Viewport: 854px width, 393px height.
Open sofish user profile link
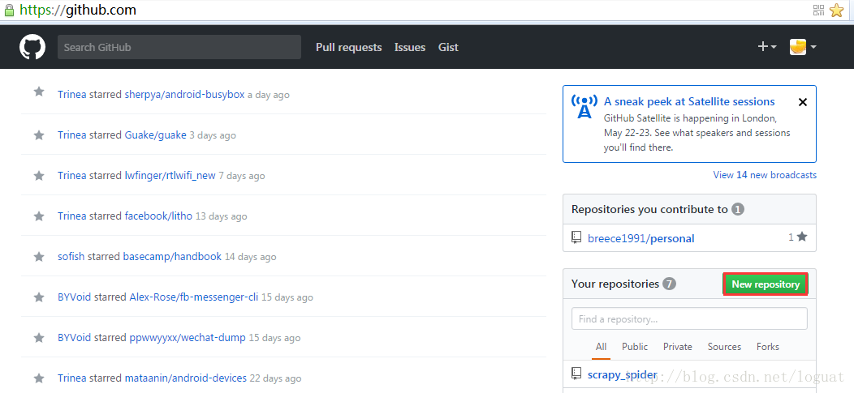tap(71, 257)
